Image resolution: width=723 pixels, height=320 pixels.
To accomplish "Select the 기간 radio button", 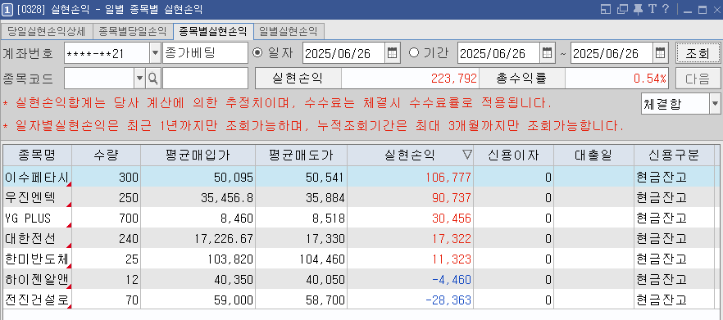I will [414, 53].
